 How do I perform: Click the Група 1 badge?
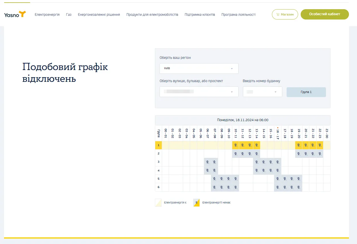[306, 92]
